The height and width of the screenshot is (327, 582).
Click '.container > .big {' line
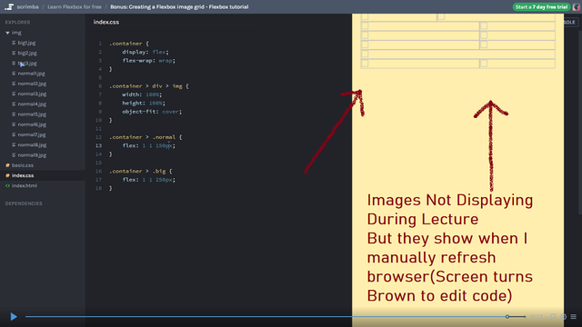pyautogui.click(x=141, y=172)
